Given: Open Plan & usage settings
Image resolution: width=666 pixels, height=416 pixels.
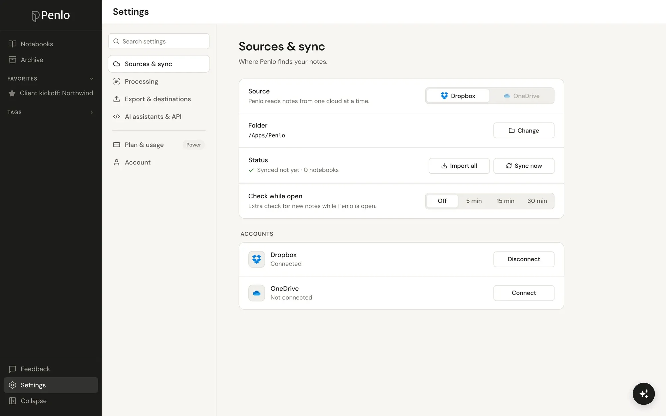Looking at the screenshot, I should pos(159,145).
